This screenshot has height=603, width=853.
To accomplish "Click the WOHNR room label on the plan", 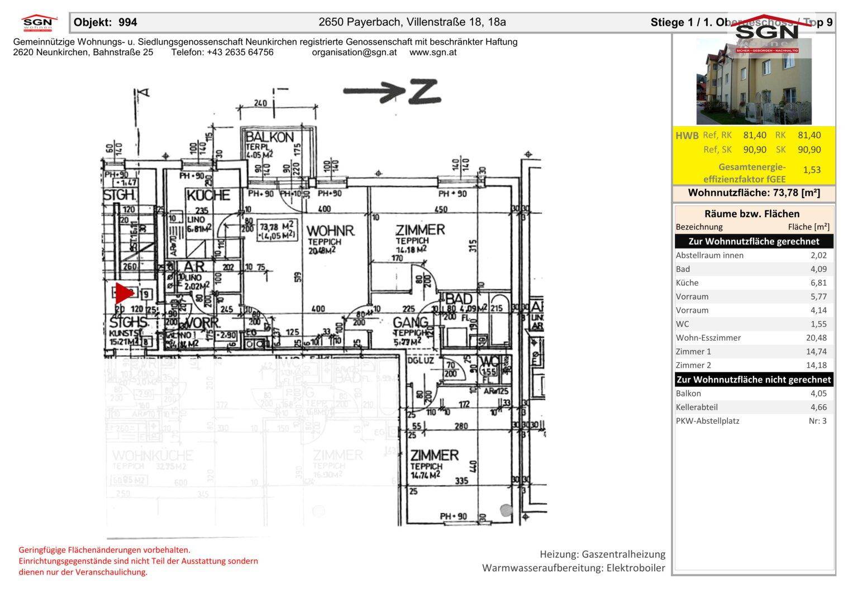I will click(330, 231).
